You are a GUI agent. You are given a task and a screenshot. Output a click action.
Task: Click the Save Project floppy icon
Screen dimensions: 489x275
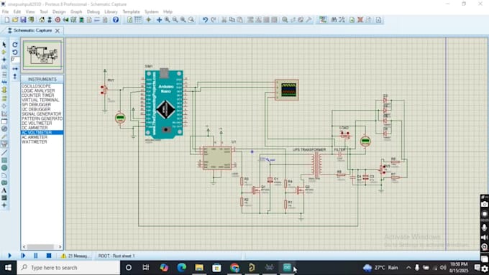[x=23, y=20]
